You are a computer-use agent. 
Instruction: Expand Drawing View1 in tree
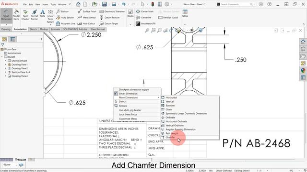(5, 64)
